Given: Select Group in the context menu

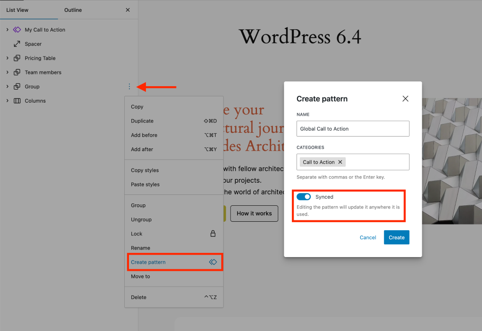Looking at the screenshot, I should 174,205.
